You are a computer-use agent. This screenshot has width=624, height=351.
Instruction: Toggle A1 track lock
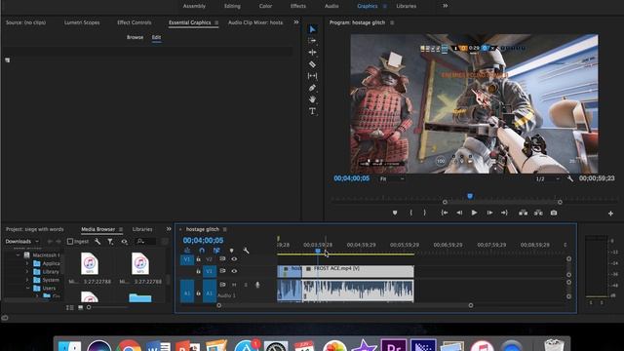[198, 293]
